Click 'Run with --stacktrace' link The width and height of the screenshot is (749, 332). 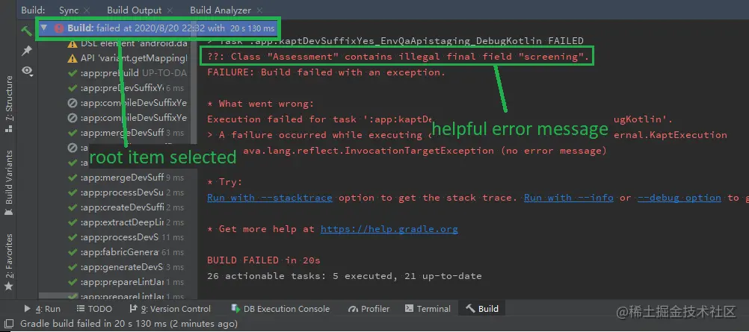pos(270,198)
